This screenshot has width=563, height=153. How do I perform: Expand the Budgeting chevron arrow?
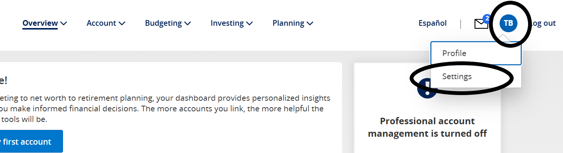point(188,23)
